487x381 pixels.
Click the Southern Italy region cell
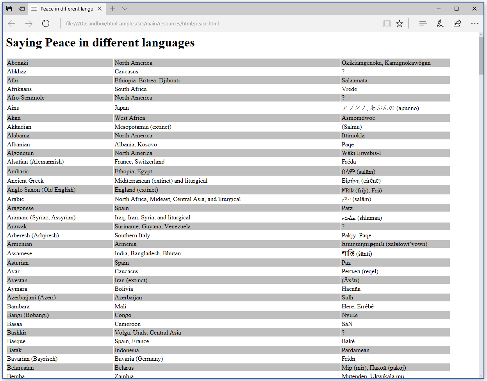pos(227,235)
